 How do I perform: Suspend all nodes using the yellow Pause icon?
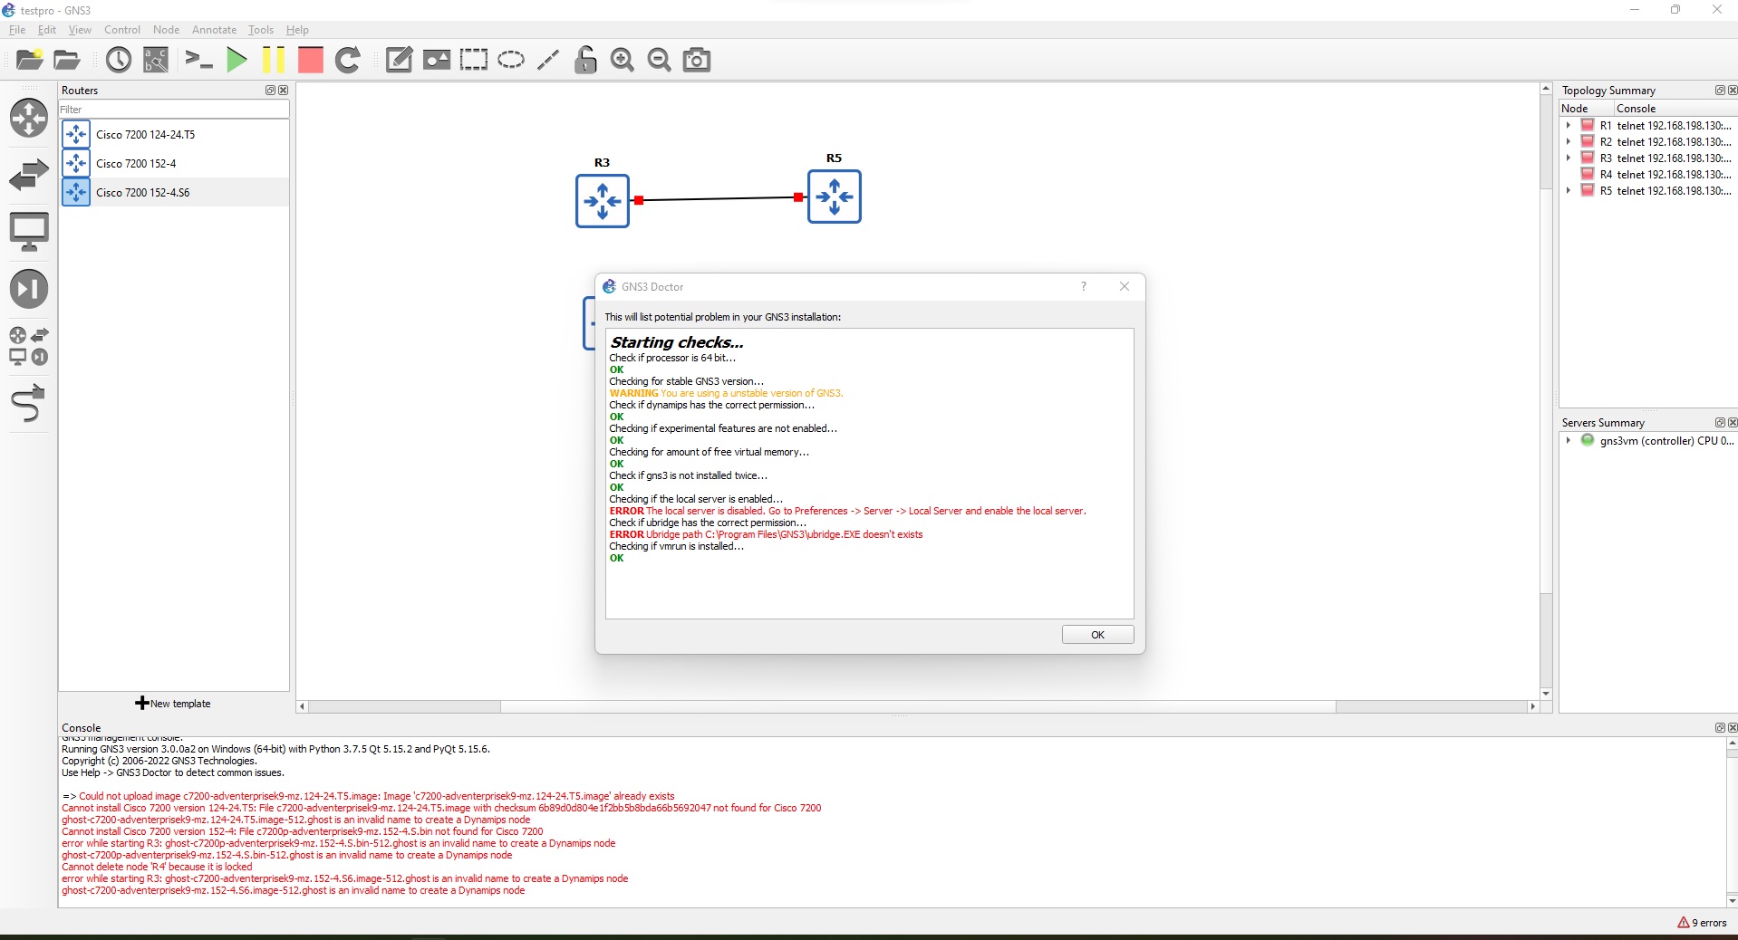pos(274,60)
